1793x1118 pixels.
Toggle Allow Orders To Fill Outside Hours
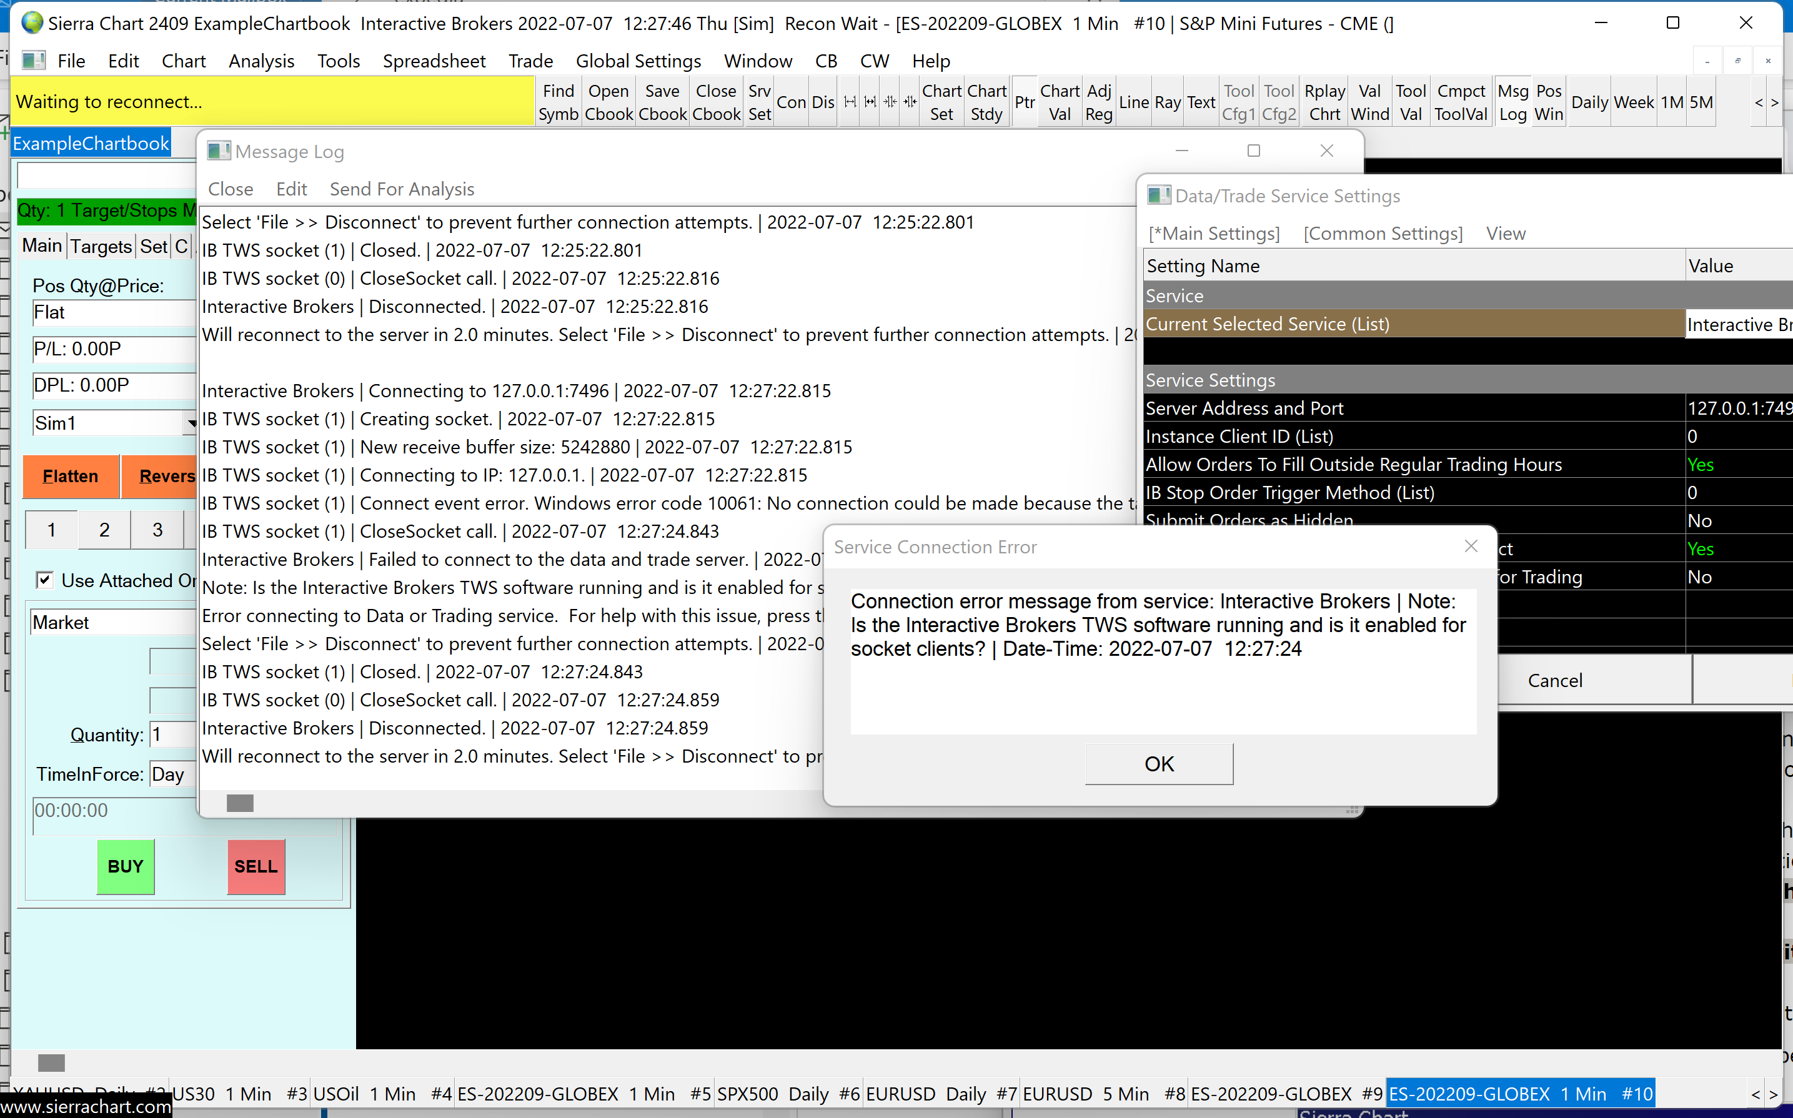click(1700, 464)
